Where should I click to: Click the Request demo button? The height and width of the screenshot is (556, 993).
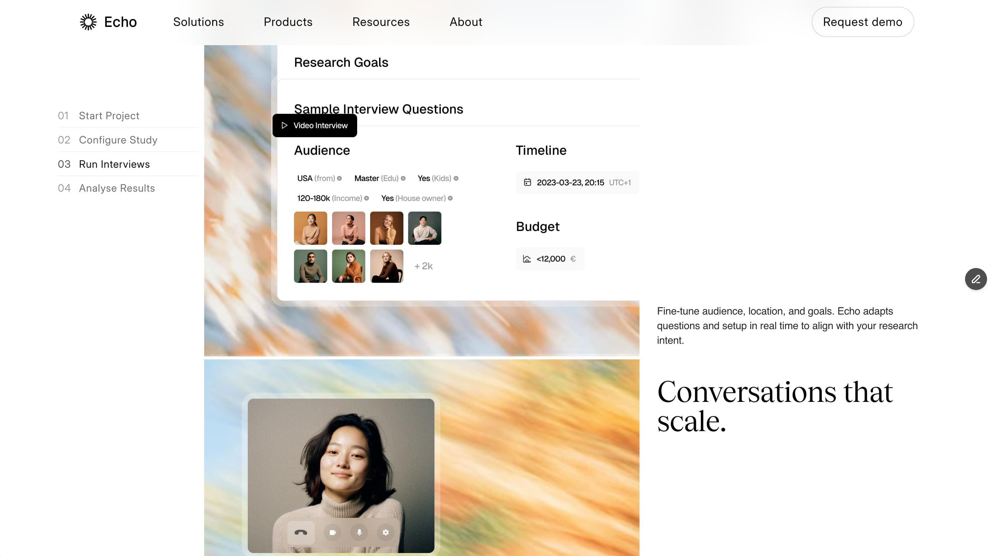coord(862,22)
